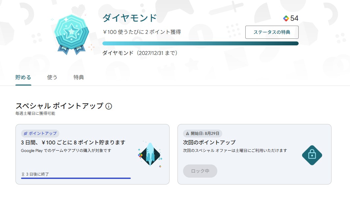Click the Diamond level progress bar
The image size is (350, 198).
click(x=201, y=43)
